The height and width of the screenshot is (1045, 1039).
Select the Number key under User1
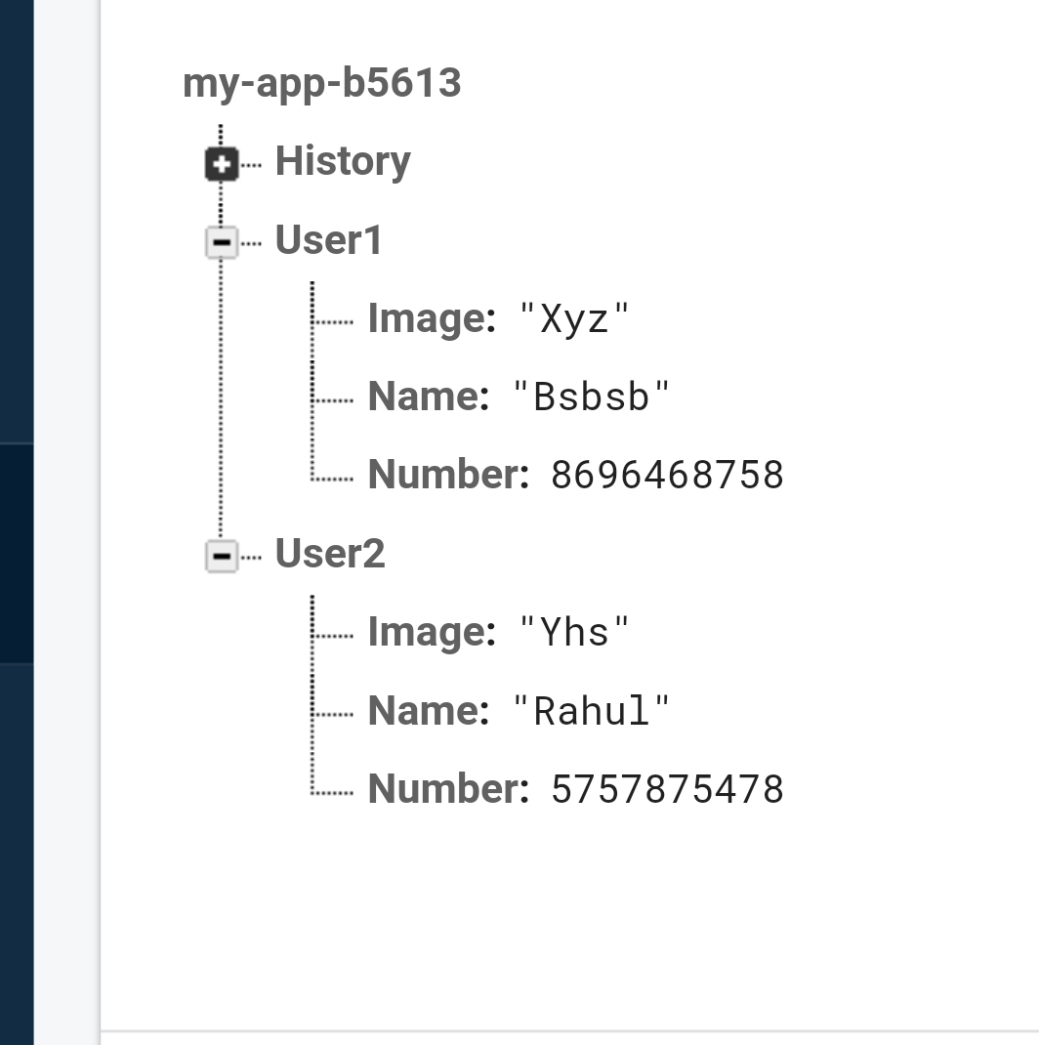point(448,475)
